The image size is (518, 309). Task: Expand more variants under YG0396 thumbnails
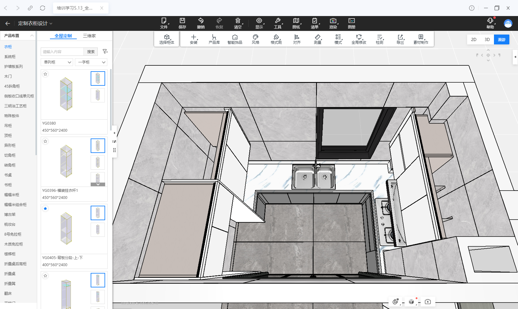tap(98, 184)
